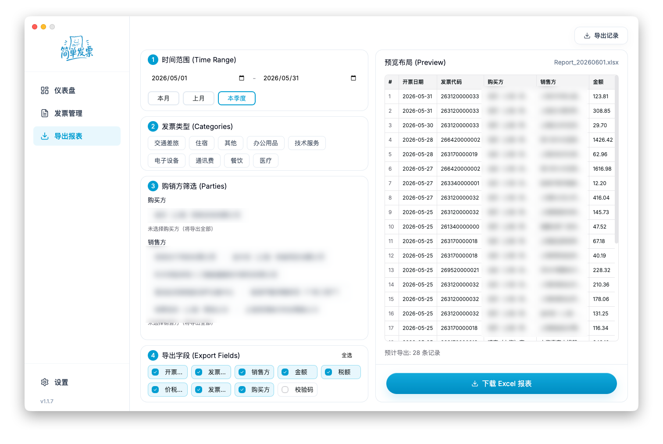The image size is (663, 444).
Task: Toggle the 餐饮 category
Action: pos(237,161)
